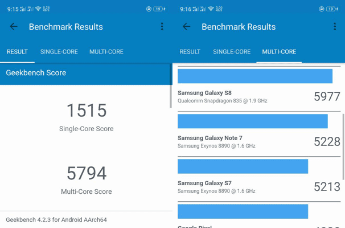Image resolution: width=345 pixels, height=228 pixels.
Task: Open three-dot overflow menu on left screen
Action: click(162, 26)
